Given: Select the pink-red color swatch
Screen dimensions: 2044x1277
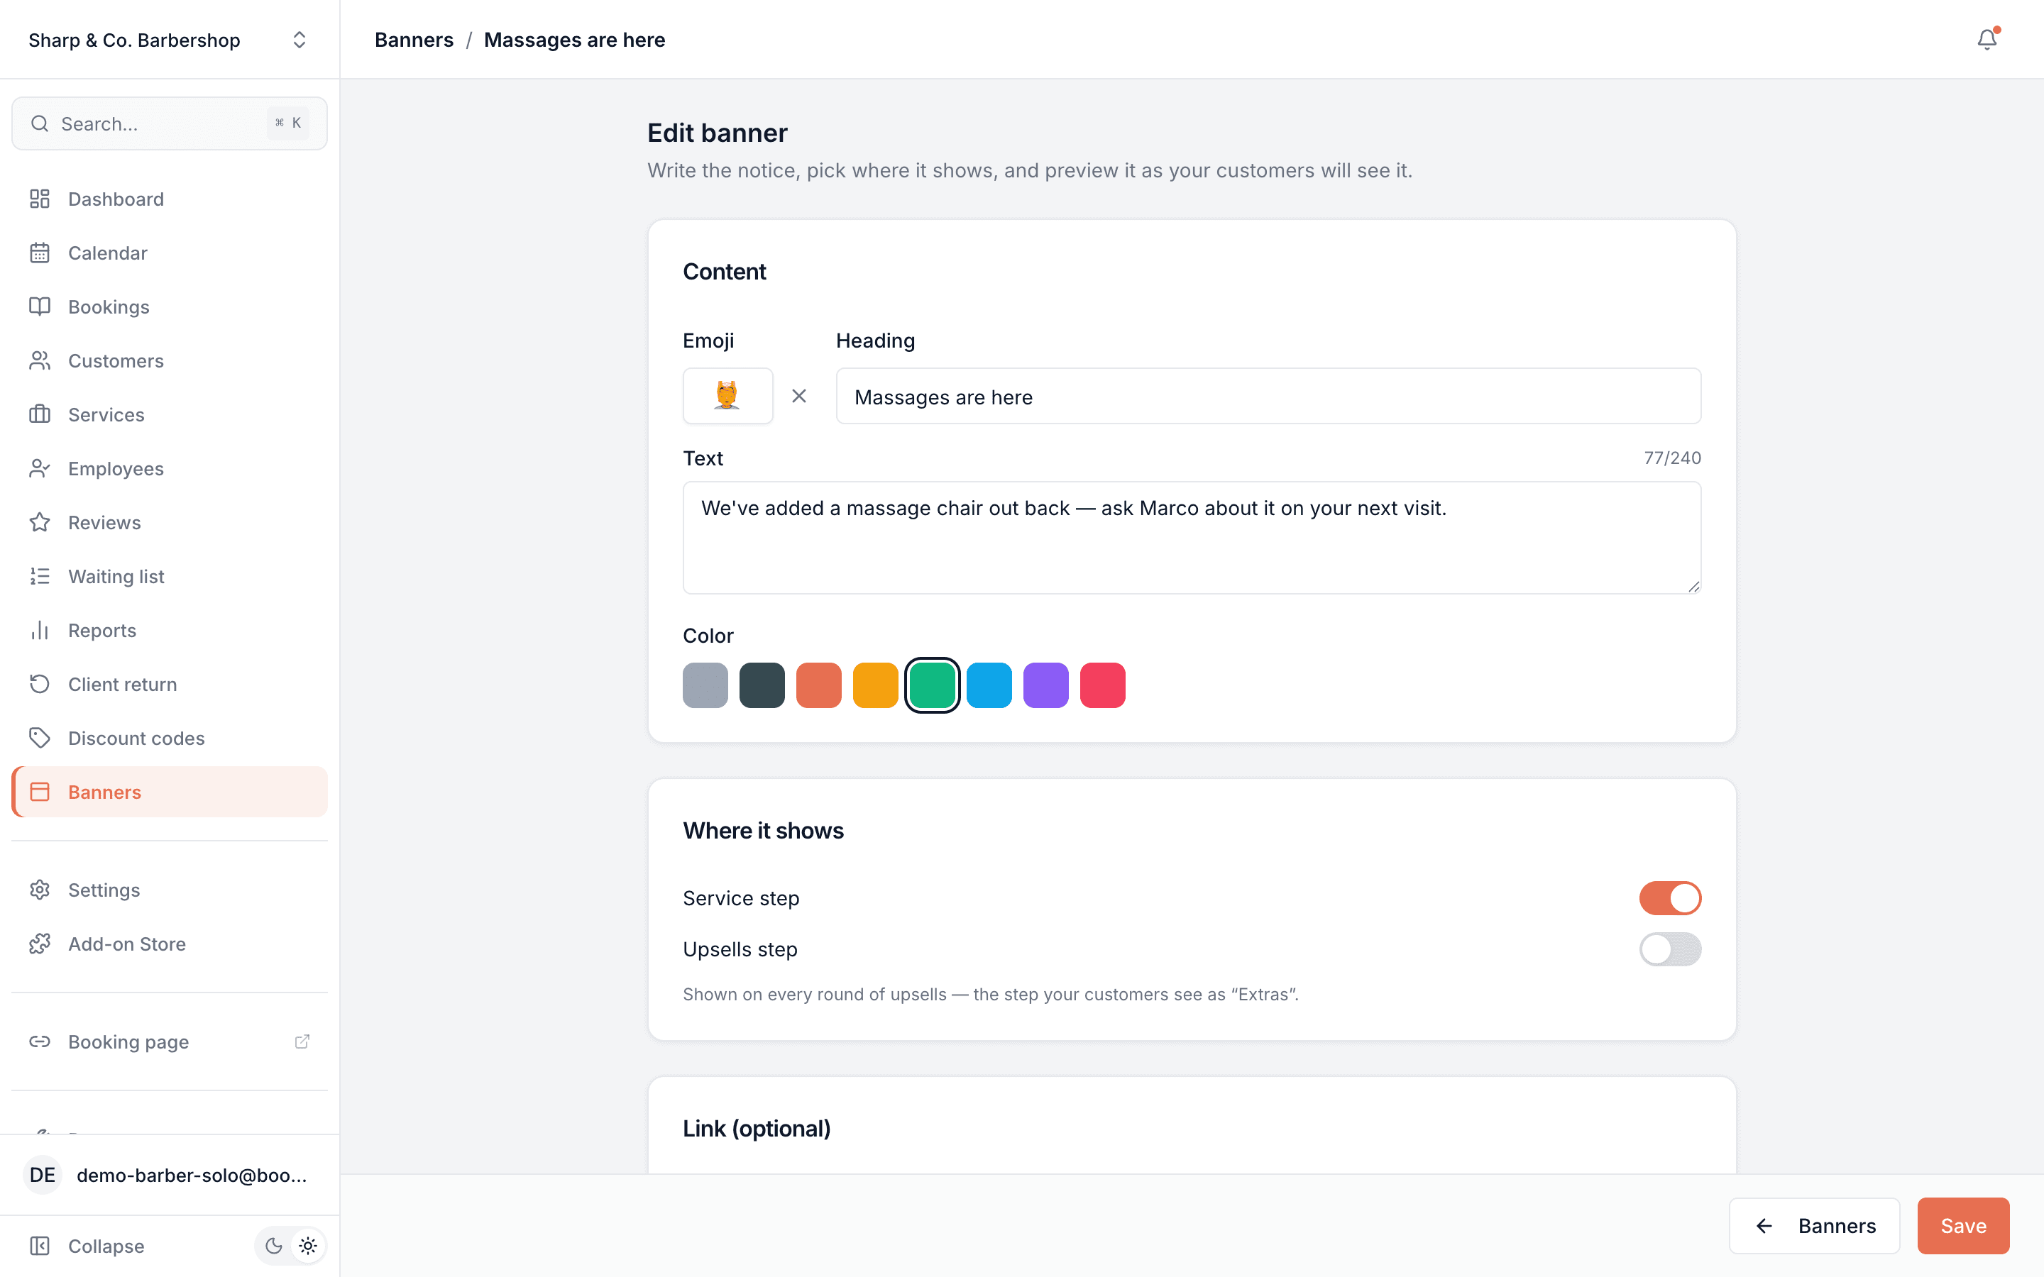Looking at the screenshot, I should click(1102, 685).
